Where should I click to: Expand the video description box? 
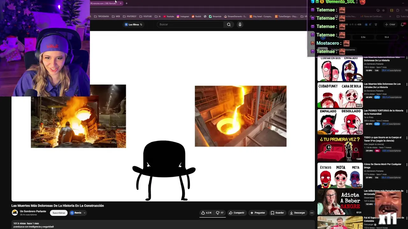tap(163, 225)
